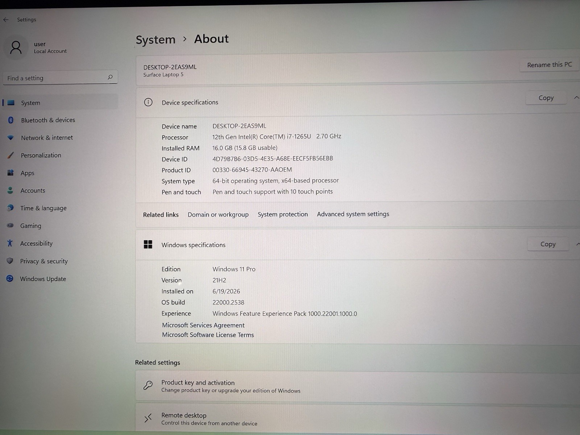Click the Gaming controller icon
Viewport: 580px width, 435px height.
10,225
